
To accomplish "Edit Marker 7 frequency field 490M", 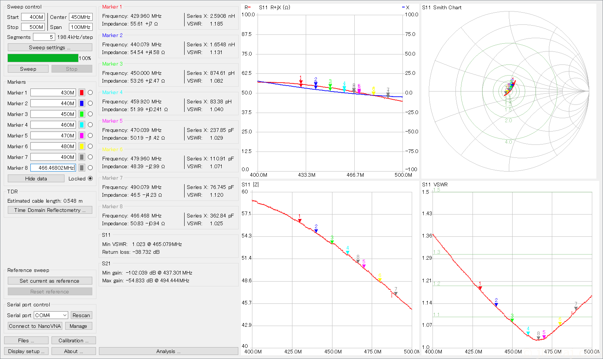I will tap(53, 157).
